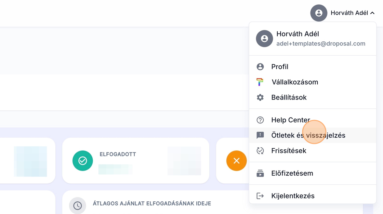
Task: Collapse the user menu chevron
Action: pyautogui.click(x=372, y=13)
